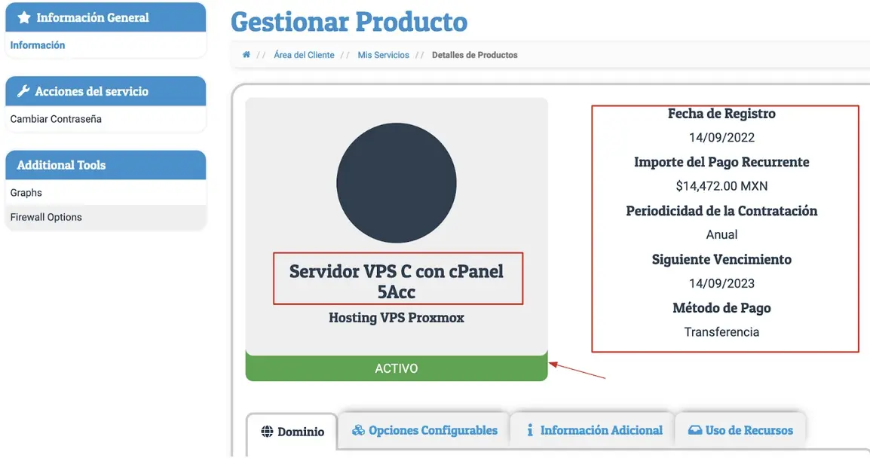Click the Fecha de Registro label
870x461 pixels.
pyautogui.click(x=721, y=114)
